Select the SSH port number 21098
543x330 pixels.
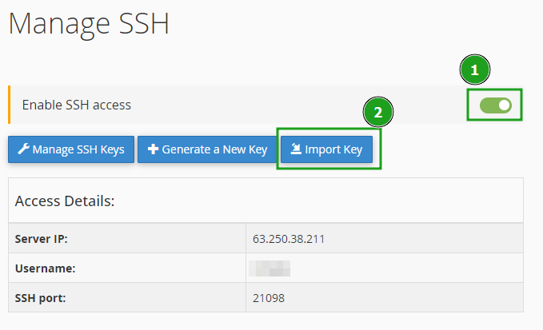click(x=269, y=298)
